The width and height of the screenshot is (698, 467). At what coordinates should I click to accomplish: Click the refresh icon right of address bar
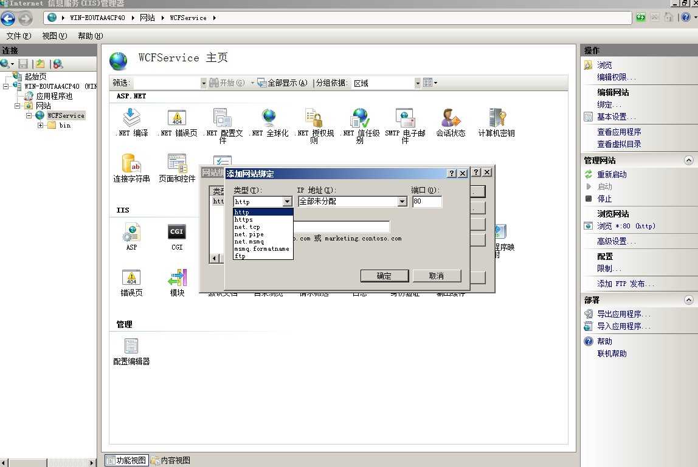tap(641, 18)
